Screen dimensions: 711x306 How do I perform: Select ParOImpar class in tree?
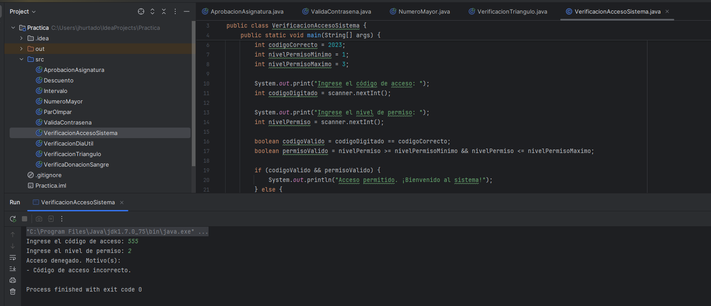coord(58,112)
